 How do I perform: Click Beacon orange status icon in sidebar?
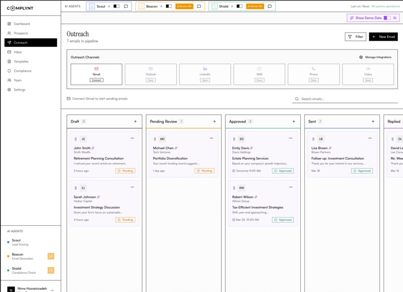point(51,256)
